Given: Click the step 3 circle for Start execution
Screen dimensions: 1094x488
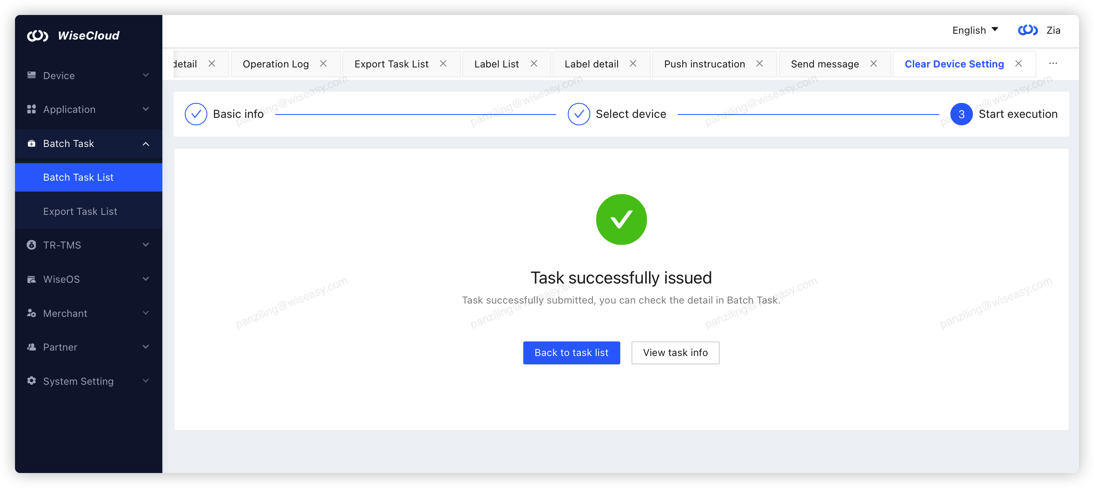Looking at the screenshot, I should [x=961, y=114].
